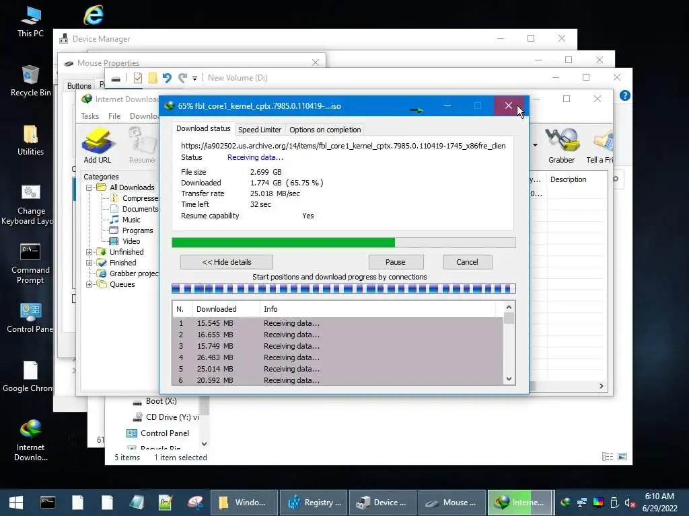689x516 pixels.
Task: Expand the Unfinished category
Action: point(89,252)
